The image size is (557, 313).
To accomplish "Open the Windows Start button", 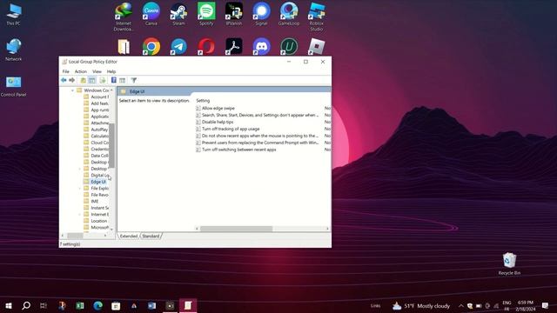I will pyautogui.click(x=9, y=305).
